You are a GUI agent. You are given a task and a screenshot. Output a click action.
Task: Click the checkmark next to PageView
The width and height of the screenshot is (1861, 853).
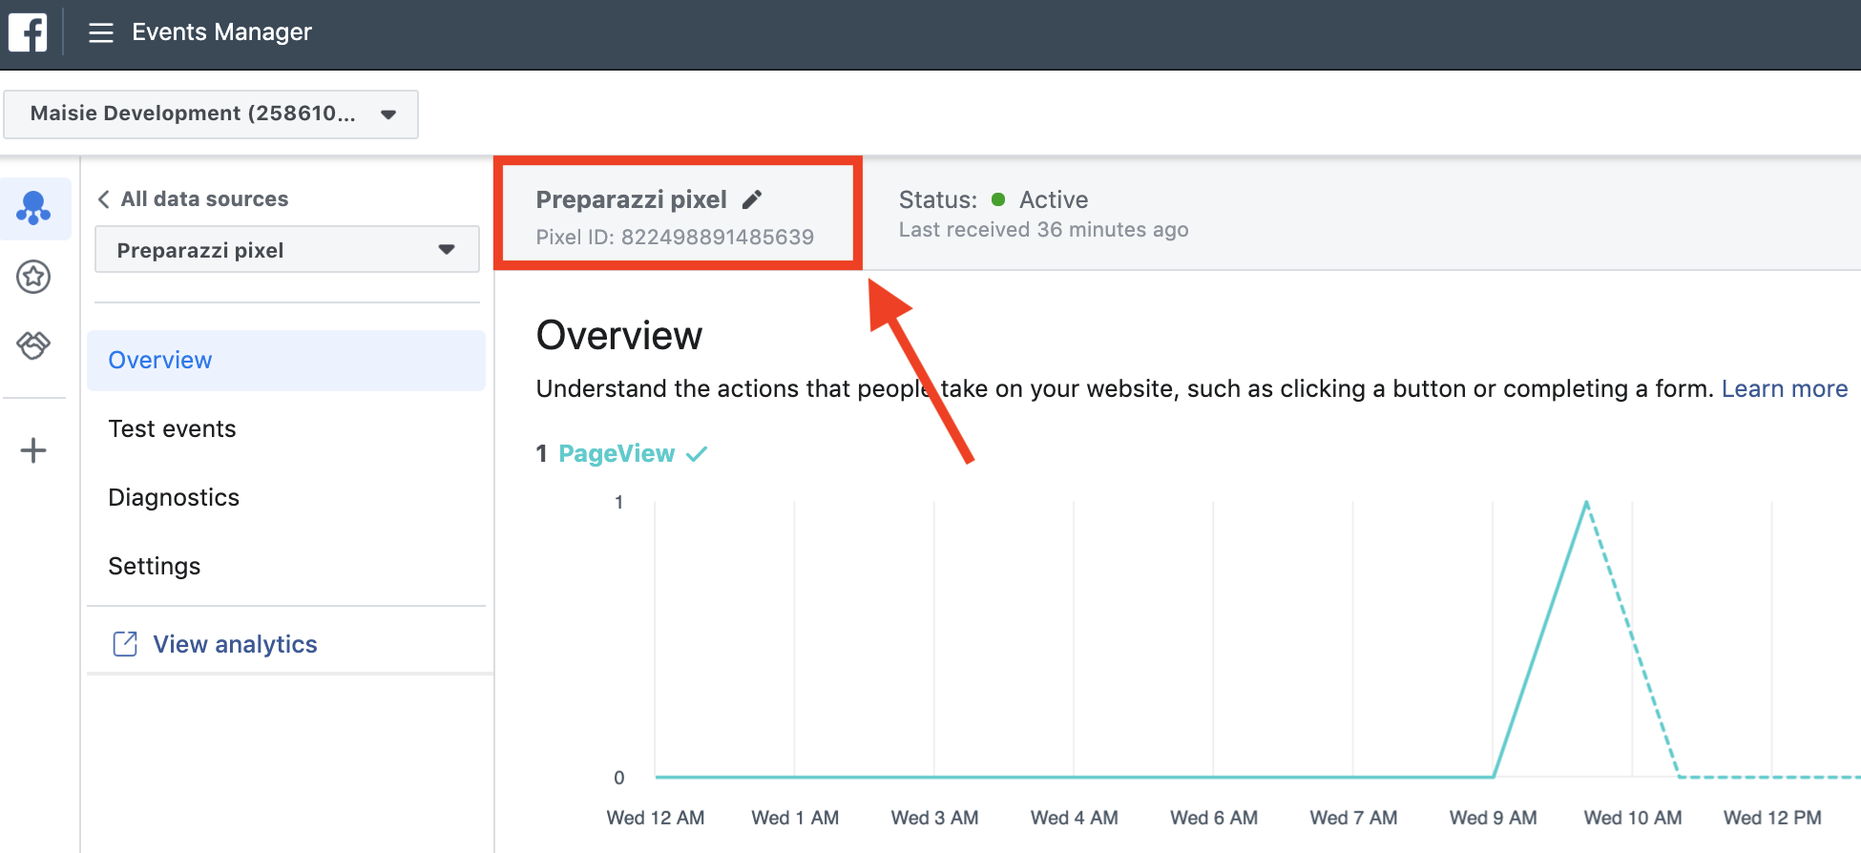click(697, 454)
